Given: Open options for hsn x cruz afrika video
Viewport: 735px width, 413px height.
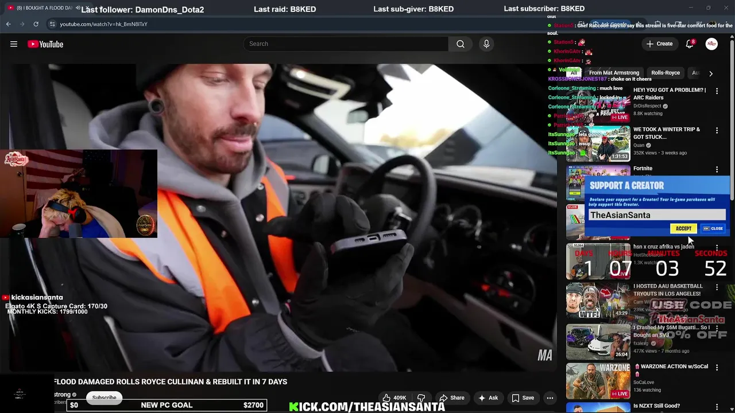Looking at the screenshot, I should click(717, 247).
